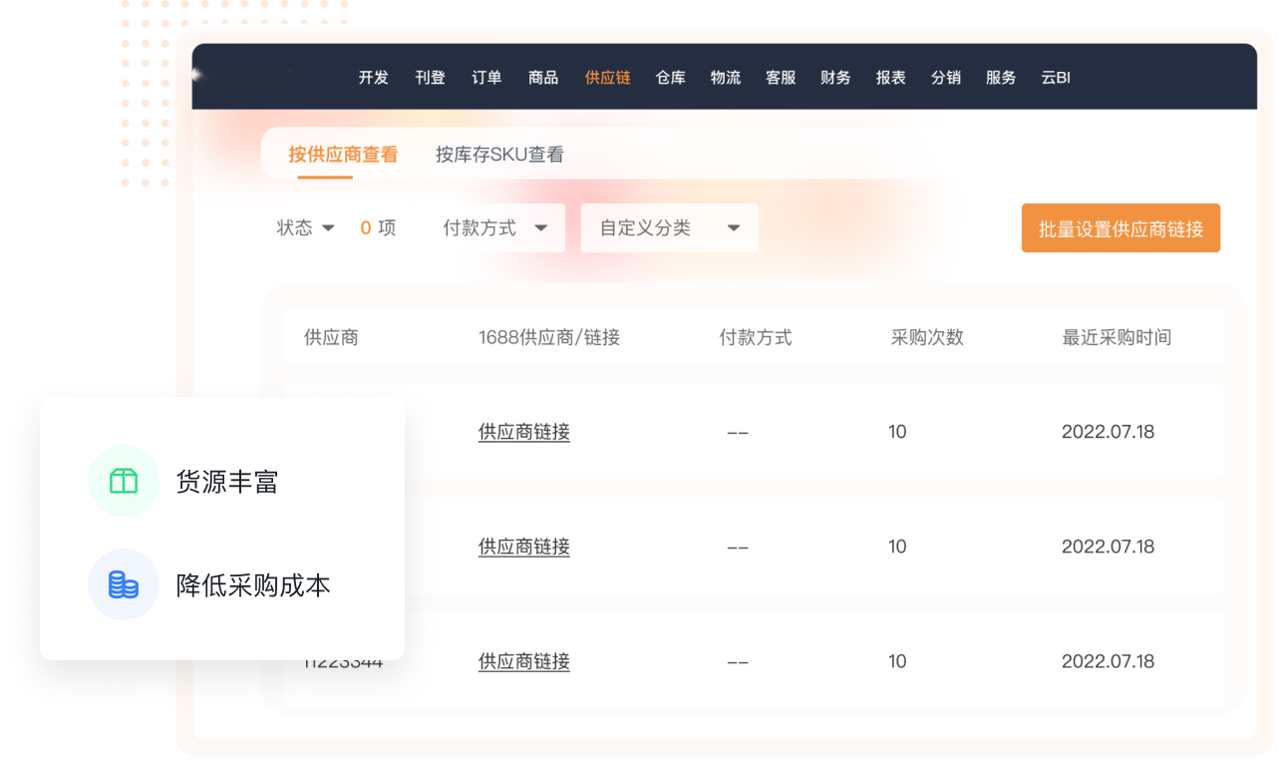Screen dimensions: 1278x760
Task: Click the blue coins icon for 降低采购成本
Action: tap(124, 585)
